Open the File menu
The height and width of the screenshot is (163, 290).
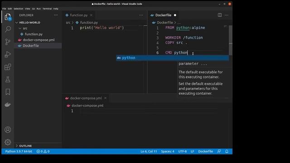point(4,9)
